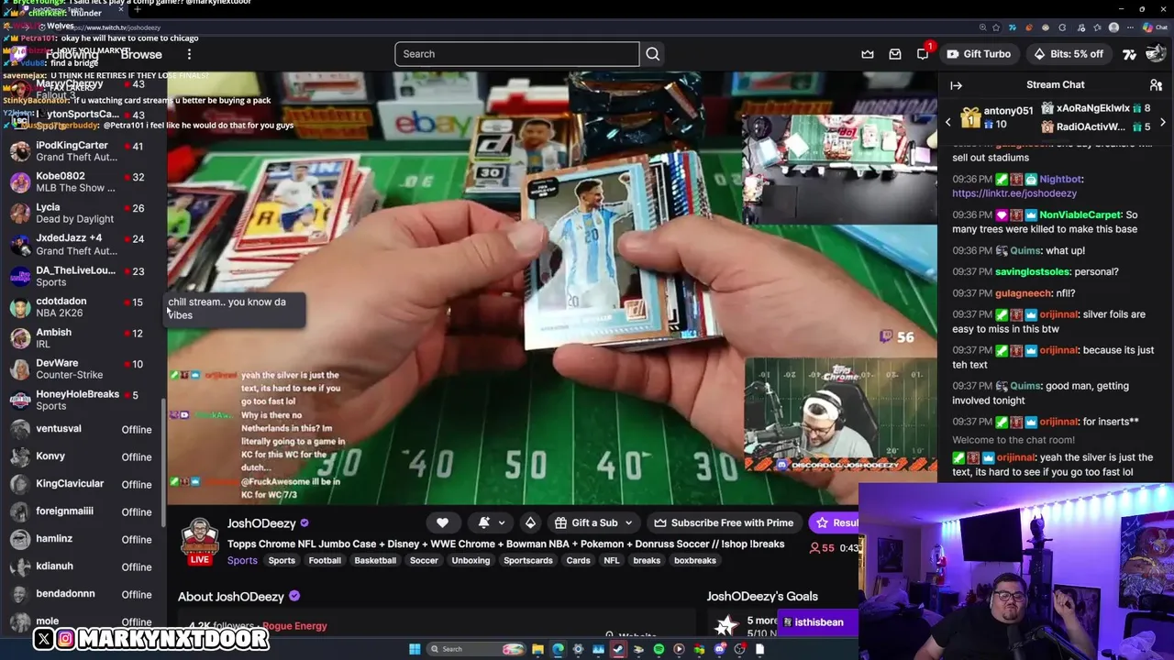The height and width of the screenshot is (660, 1174).
Task: Open chat community users icon
Action: [x=1156, y=85]
